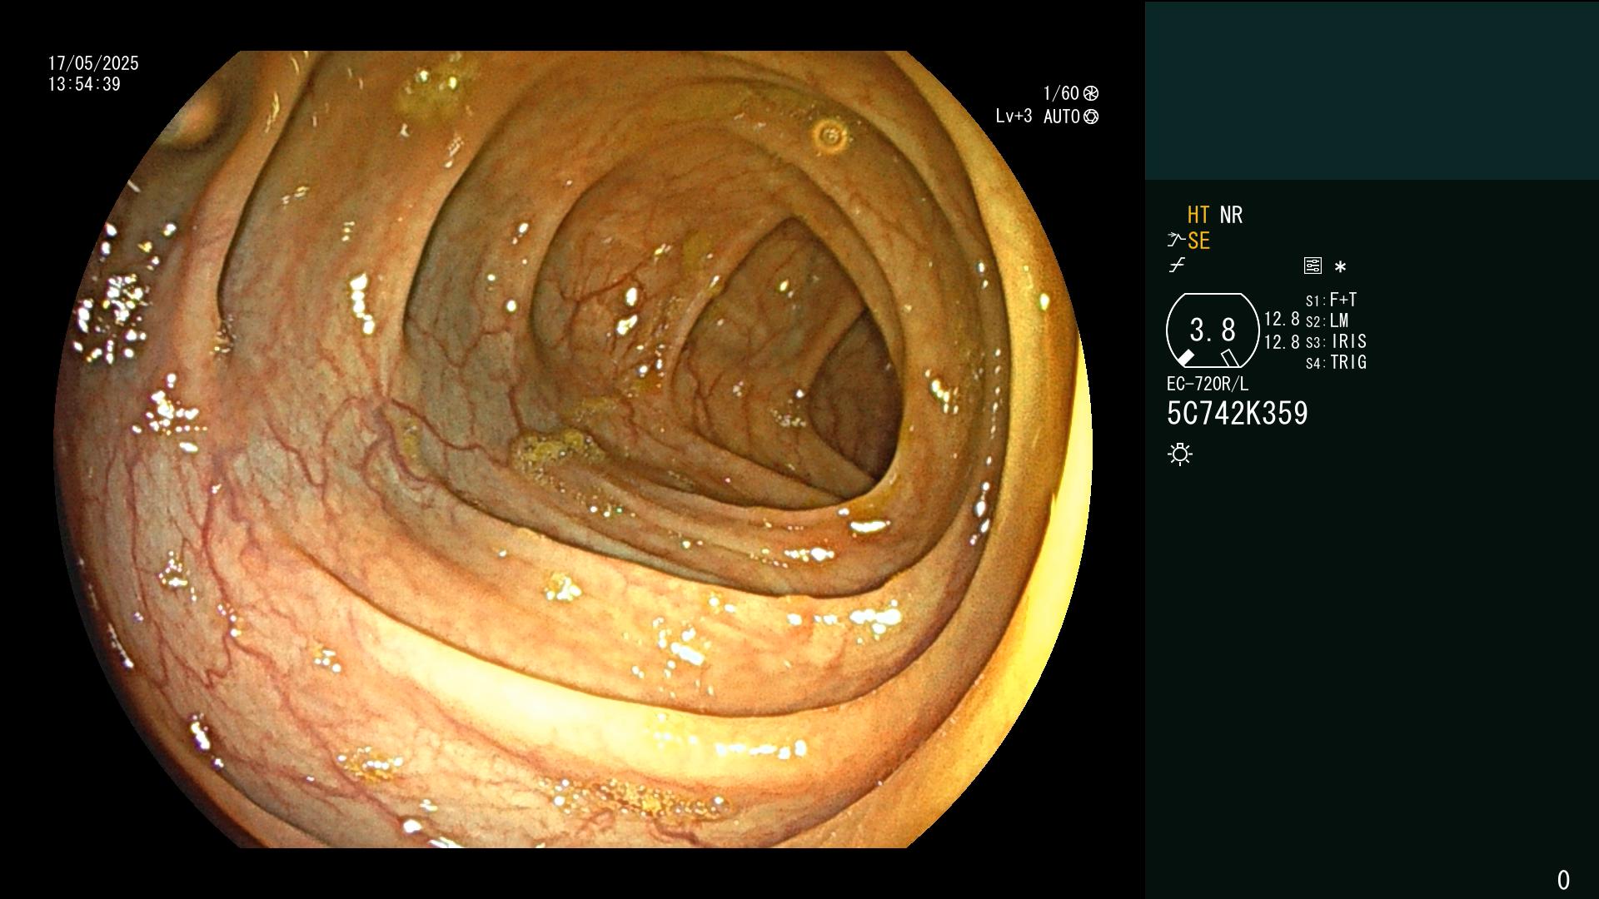Click the light source lamp icon
This screenshot has height=899, width=1599.
point(1180,454)
